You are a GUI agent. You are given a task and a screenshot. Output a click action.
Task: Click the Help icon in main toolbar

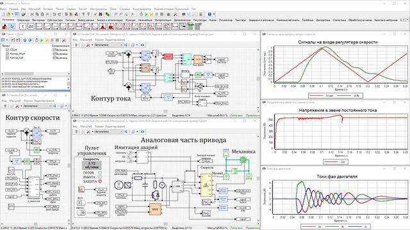(x=209, y=14)
